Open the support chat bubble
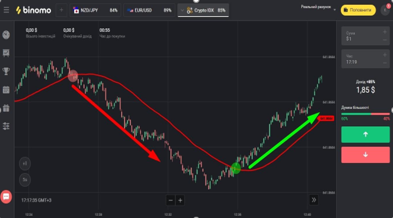 coord(6,197)
